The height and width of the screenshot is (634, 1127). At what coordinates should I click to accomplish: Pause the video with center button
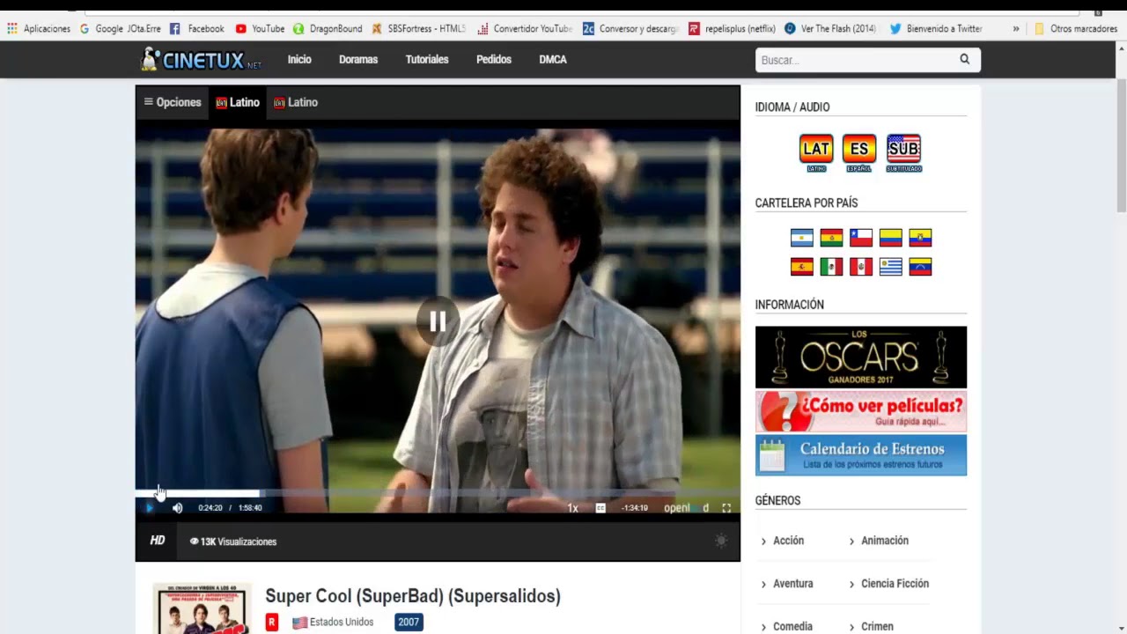tap(438, 321)
